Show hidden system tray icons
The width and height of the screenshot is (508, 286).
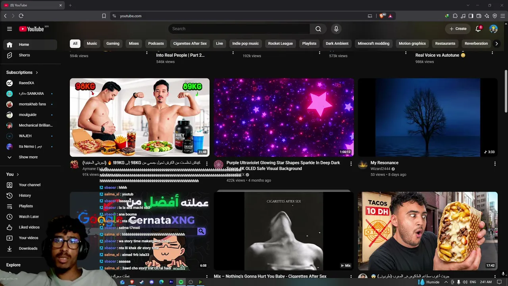[x=446, y=282]
